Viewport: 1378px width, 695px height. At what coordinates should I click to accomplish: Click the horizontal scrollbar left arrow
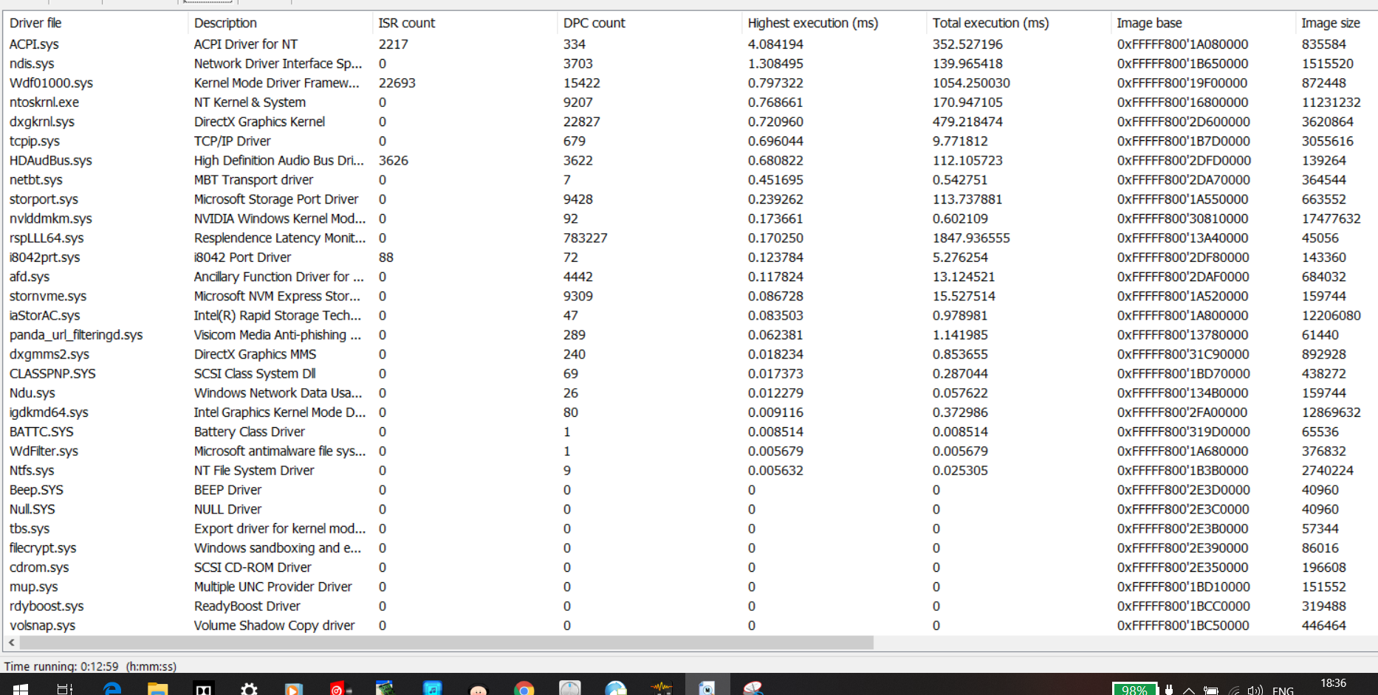pos(11,643)
